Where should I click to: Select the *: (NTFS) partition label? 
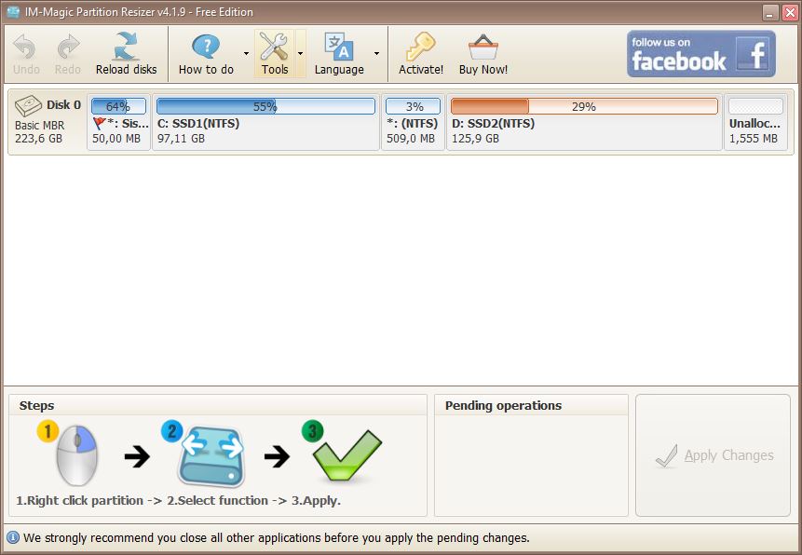(x=413, y=123)
